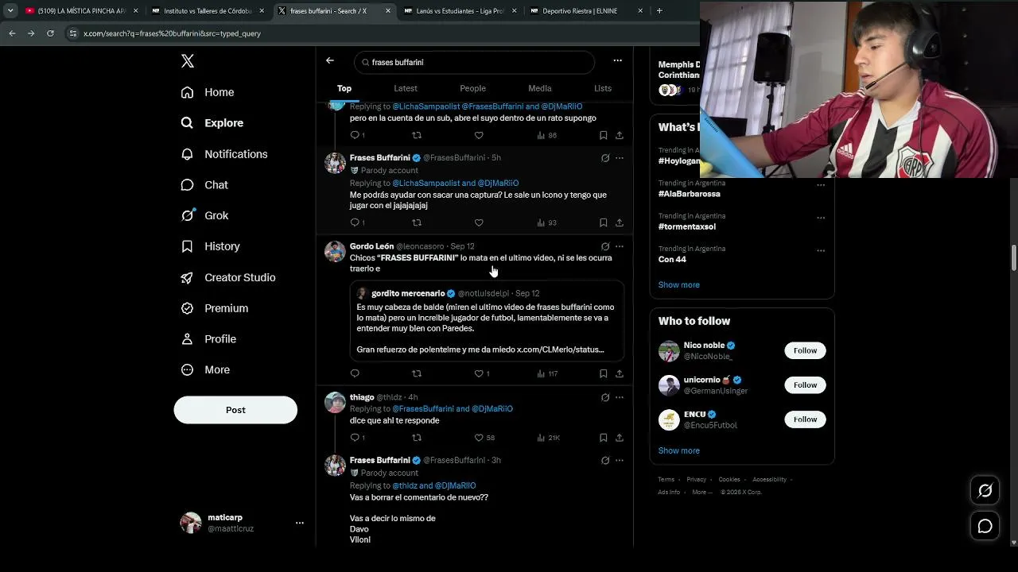
Task: Open the More sidebar menu
Action: [x=205, y=369]
